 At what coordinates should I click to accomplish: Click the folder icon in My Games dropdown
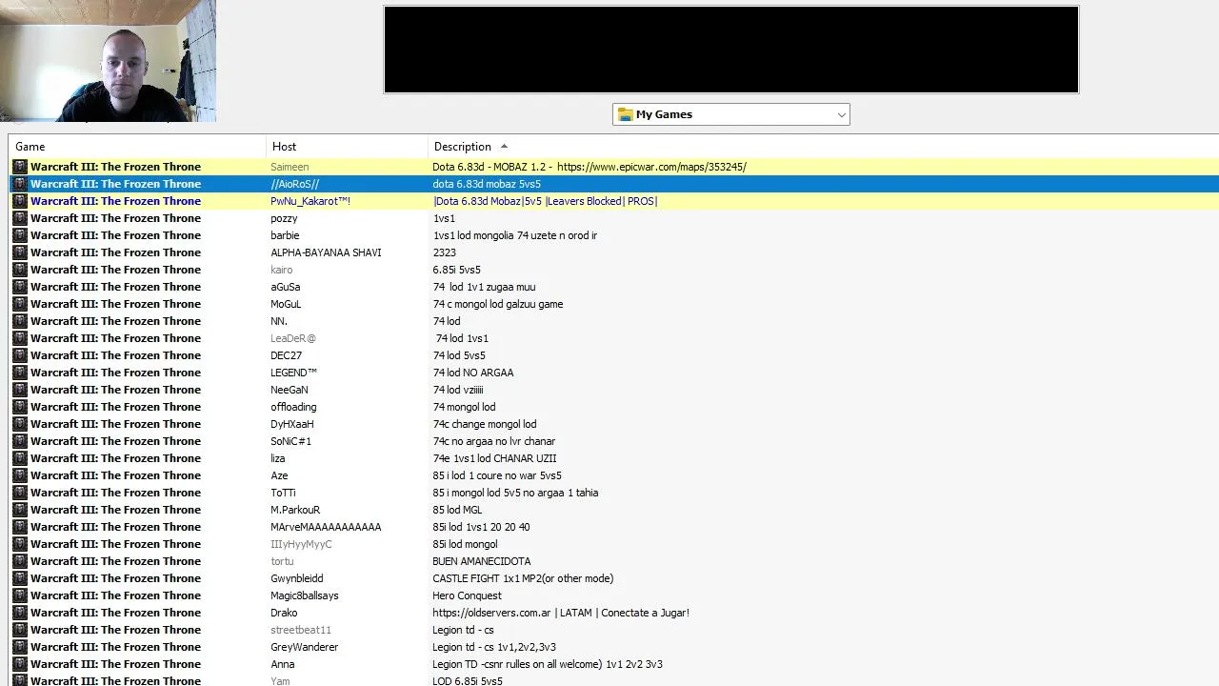pyautogui.click(x=626, y=114)
